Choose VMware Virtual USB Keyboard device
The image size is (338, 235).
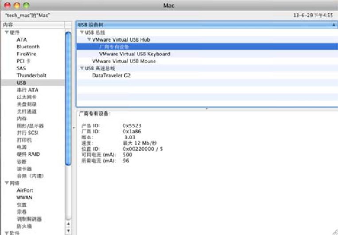point(134,54)
